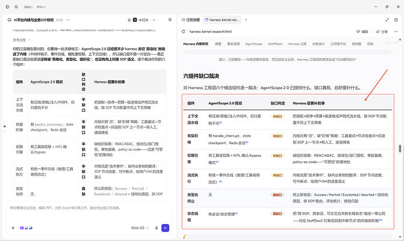
Task: Go to AgentScope section in page nav
Action: pyautogui.click(x=254, y=44)
